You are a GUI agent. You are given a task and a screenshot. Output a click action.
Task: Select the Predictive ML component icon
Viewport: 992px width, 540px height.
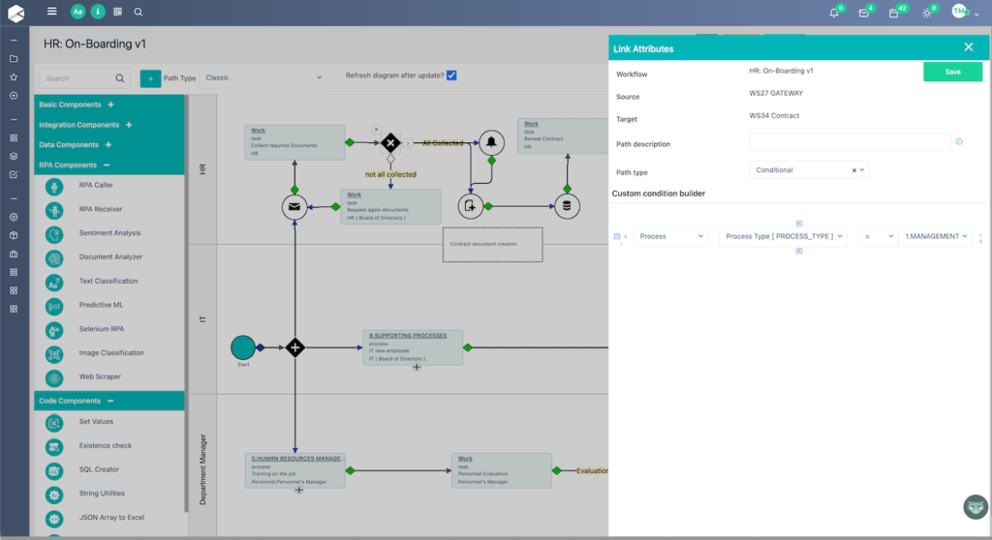pyautogui.click(x=54, y=307)
